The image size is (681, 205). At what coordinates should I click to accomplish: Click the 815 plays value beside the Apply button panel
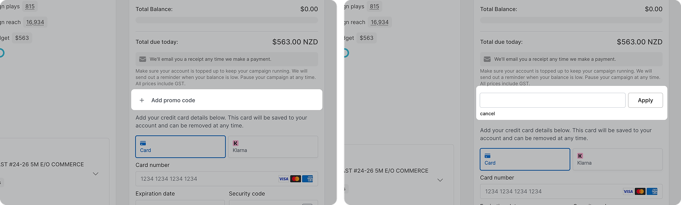(374, 7)
